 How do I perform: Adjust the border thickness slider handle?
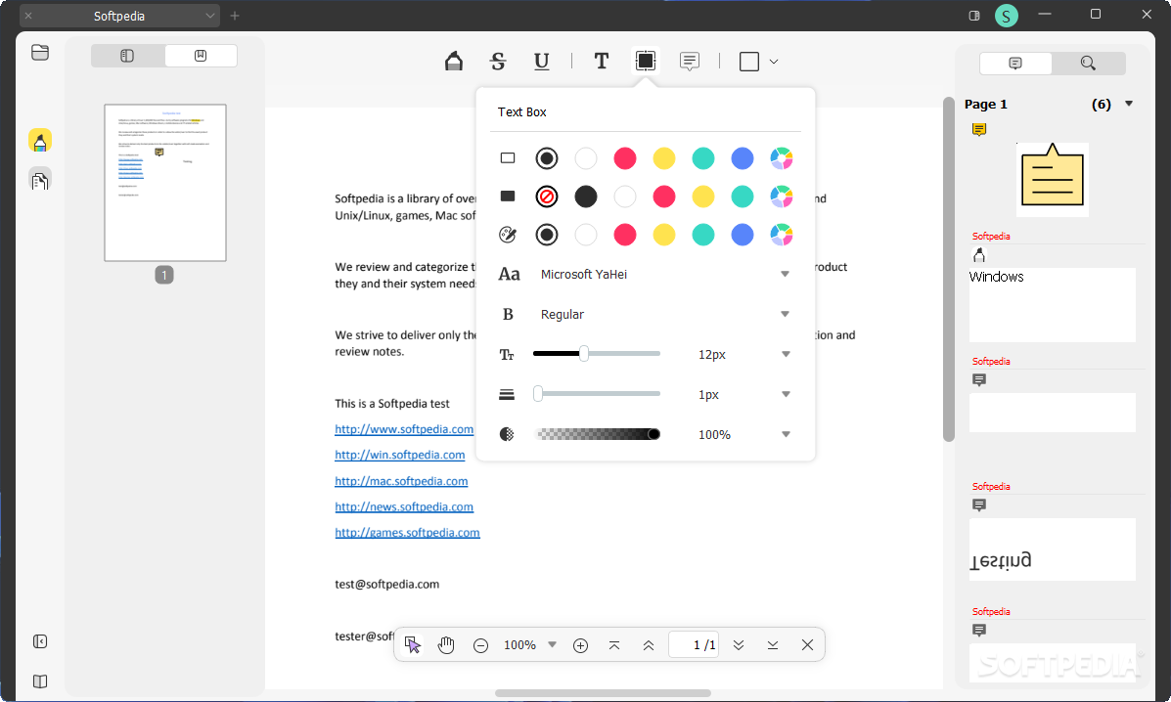pyautogui.click(x=538, y=394)
